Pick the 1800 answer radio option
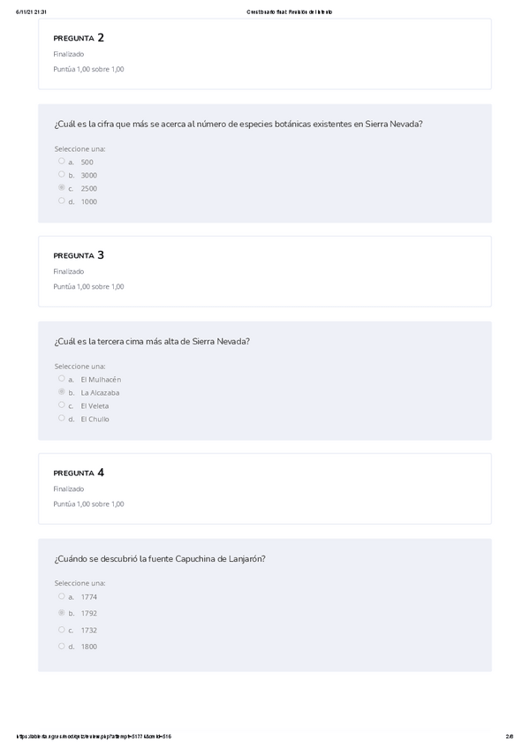This screenshot has width=530, height=749. [62, 647]
